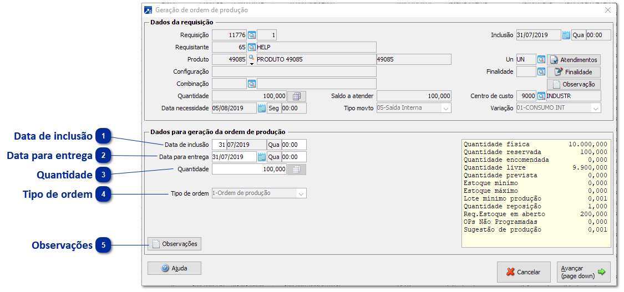624x292 pixels.
Task: Click the search icon beside Produto 49085
Action: (251, 60)
